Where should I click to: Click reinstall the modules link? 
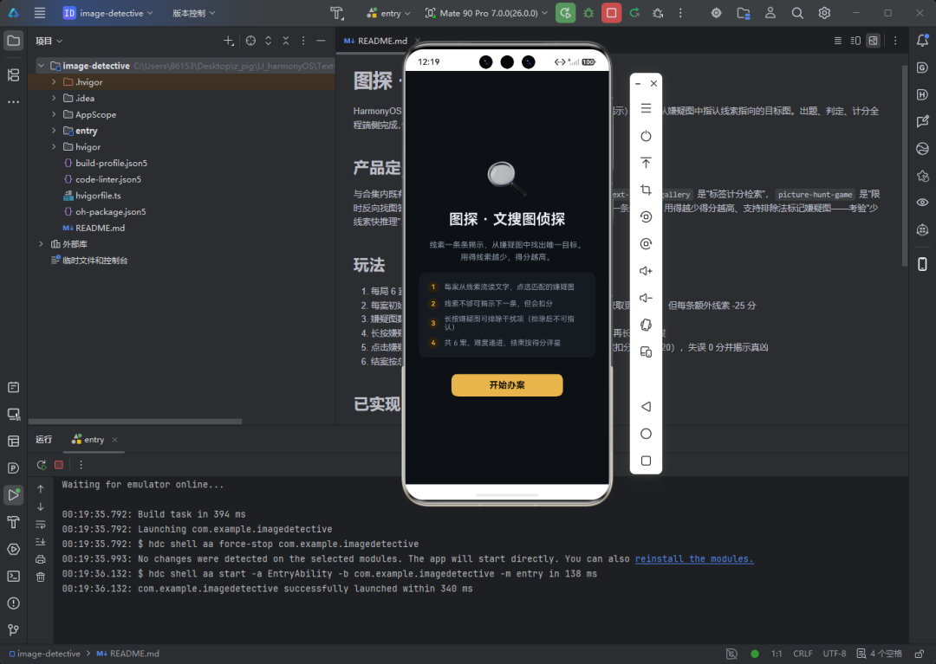(694, 559)
